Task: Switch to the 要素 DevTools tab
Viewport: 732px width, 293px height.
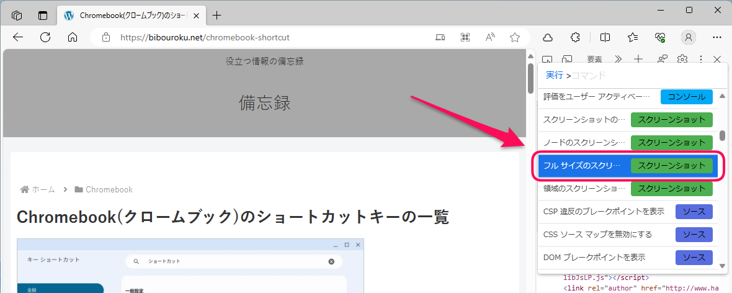Action: [594, 60]
